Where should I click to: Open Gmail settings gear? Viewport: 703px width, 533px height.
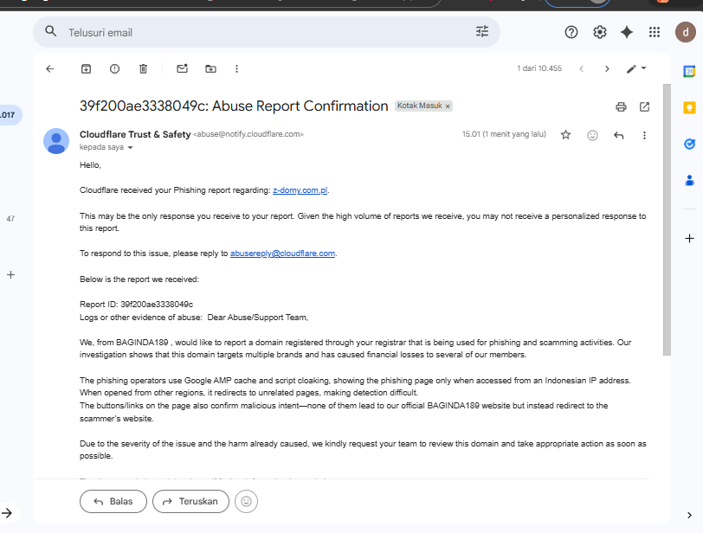tap(599, 32)
